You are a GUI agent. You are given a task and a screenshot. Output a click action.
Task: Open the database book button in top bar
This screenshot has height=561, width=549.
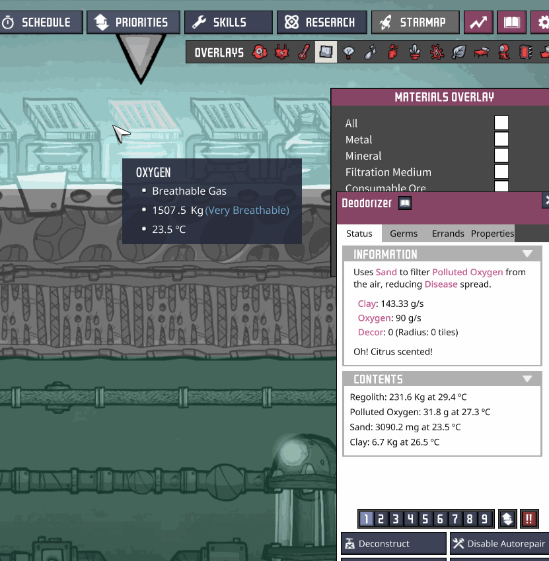[x=511, y=22]
